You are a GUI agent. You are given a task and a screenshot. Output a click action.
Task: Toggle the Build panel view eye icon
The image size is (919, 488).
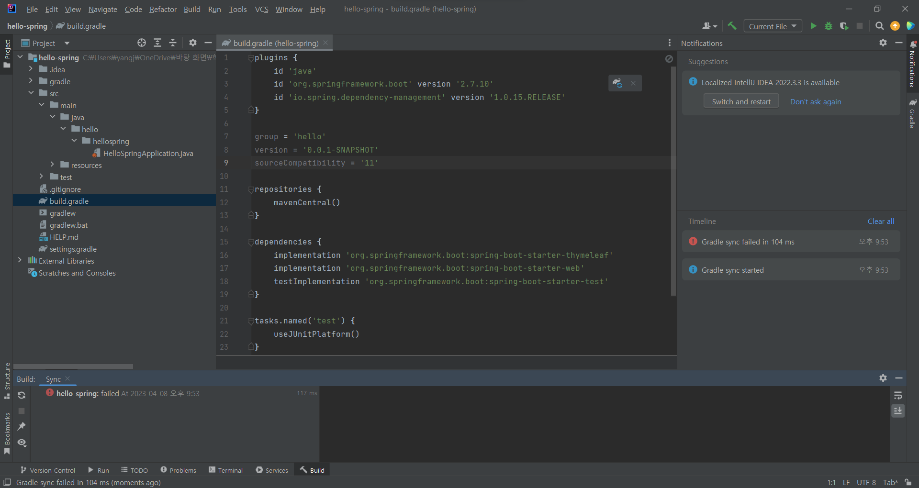22,443
